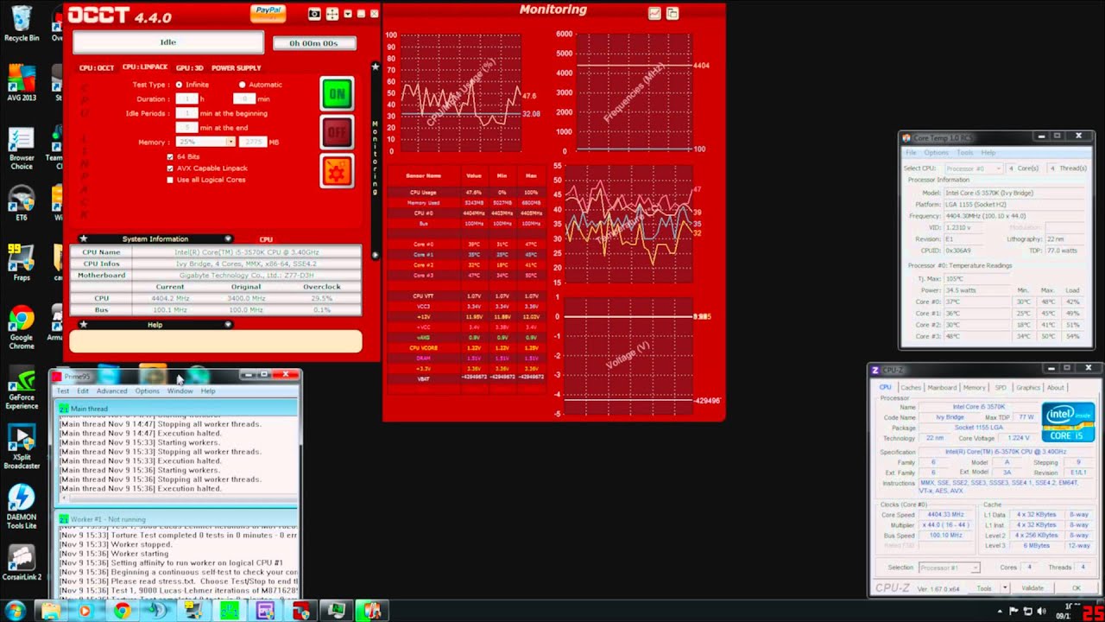Click the PayPal donate button in OCCT
The width and height of the screenshot is (1105, 622).
(268, 13)
